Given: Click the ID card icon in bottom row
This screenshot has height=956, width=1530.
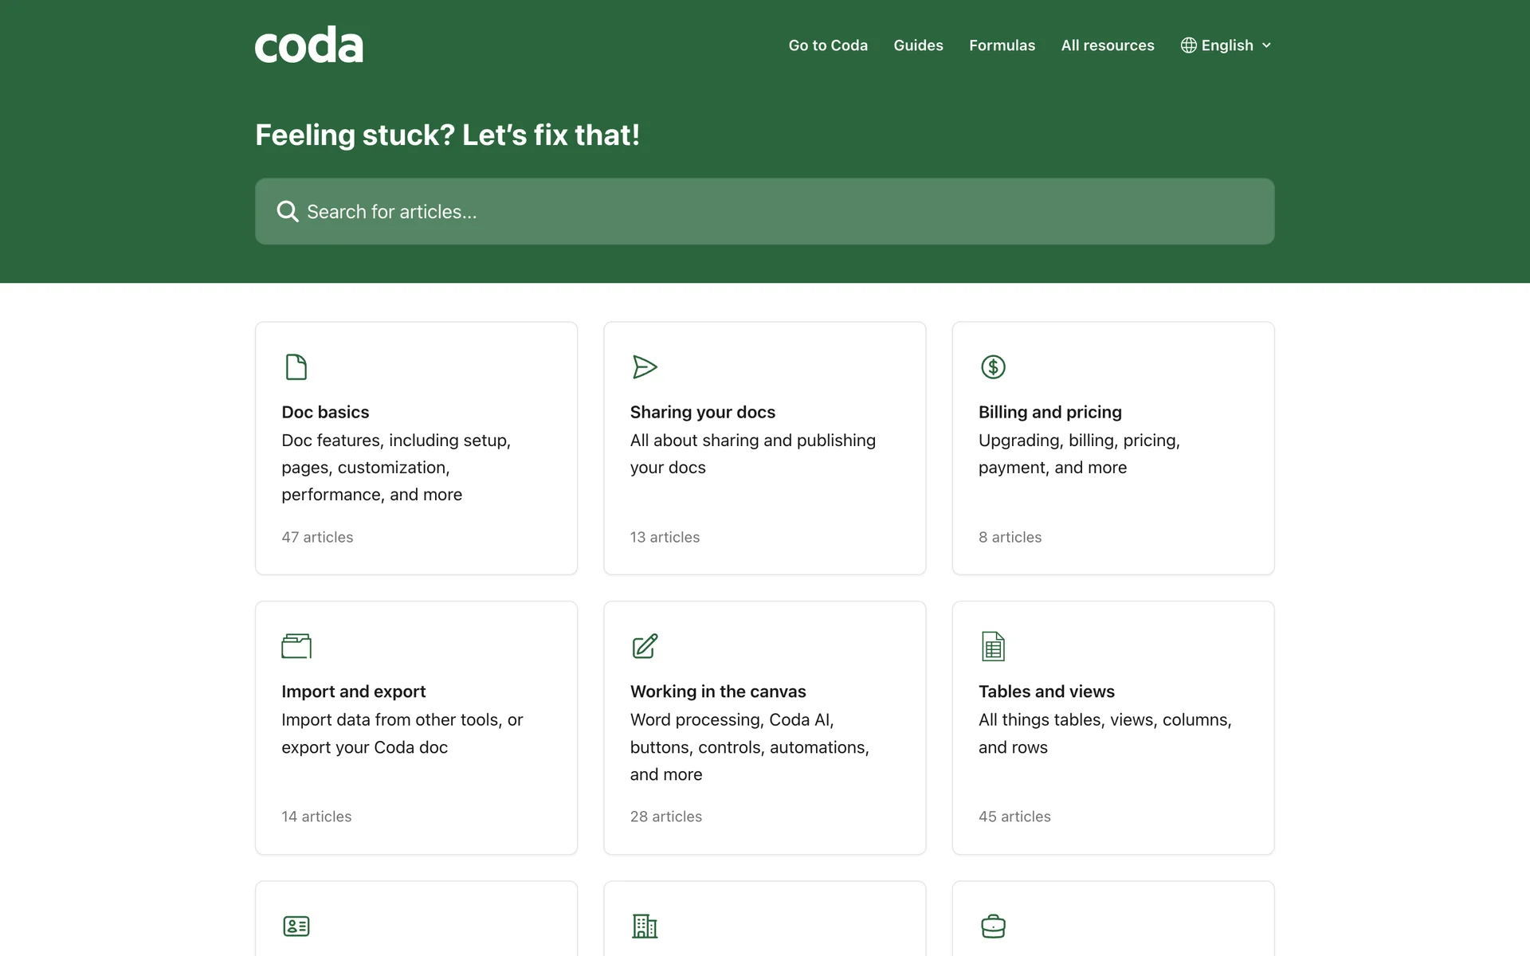Looking at the screenshot, I should click(296, 926).
